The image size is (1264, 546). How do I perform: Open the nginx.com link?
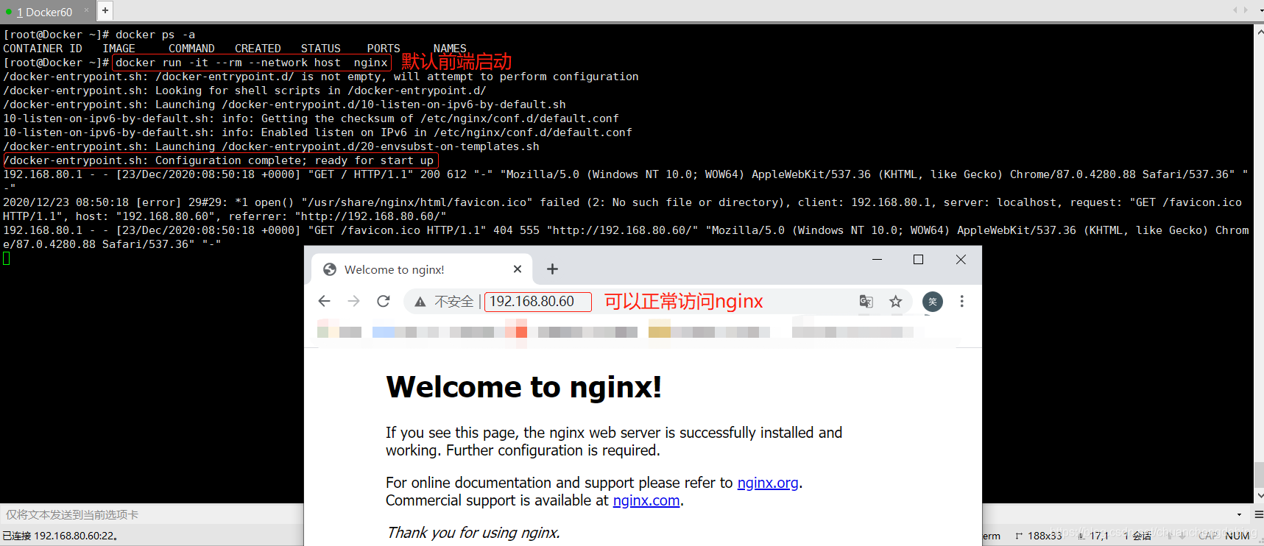point(646,500)
